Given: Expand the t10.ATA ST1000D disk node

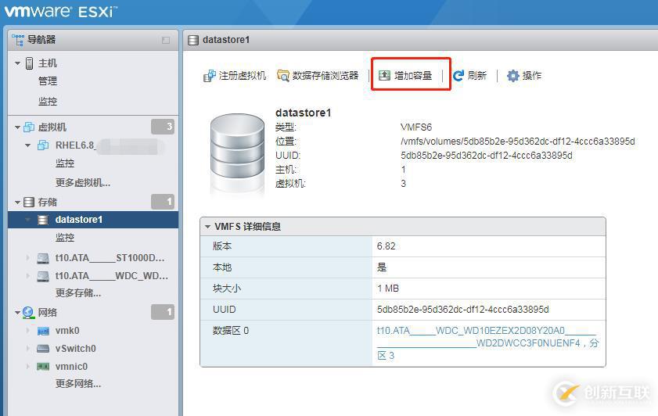Looking at the screenshot, I should click(28, 258).
